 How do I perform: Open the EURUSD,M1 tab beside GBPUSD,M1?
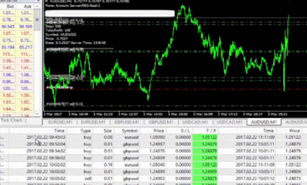tap(93, 122)
